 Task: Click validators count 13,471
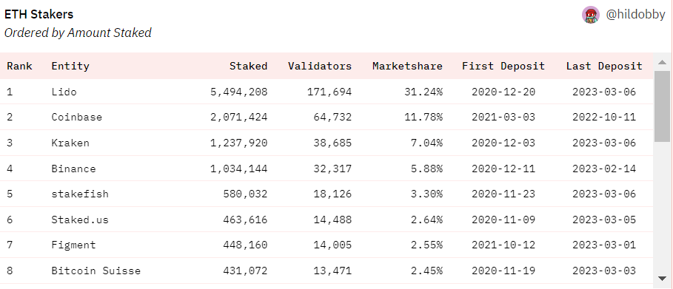coord(332,271)
